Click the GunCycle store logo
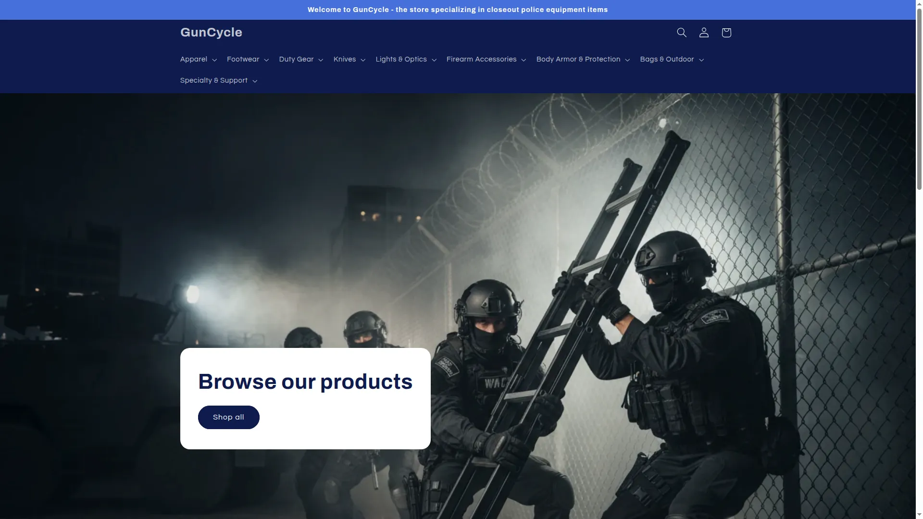The height and width of the screenshot is (519, 923). pos(211,32)
